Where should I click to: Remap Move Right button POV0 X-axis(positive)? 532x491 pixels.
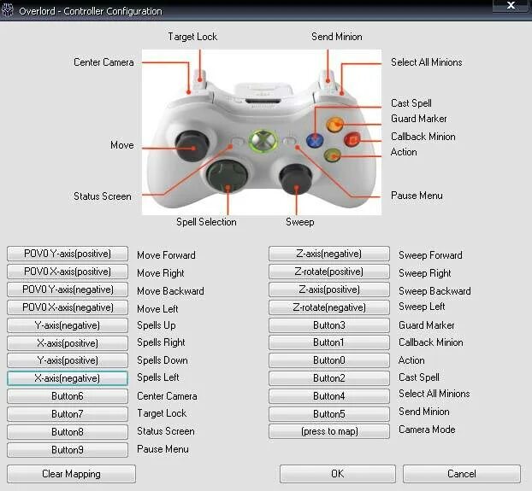point(68,272)
